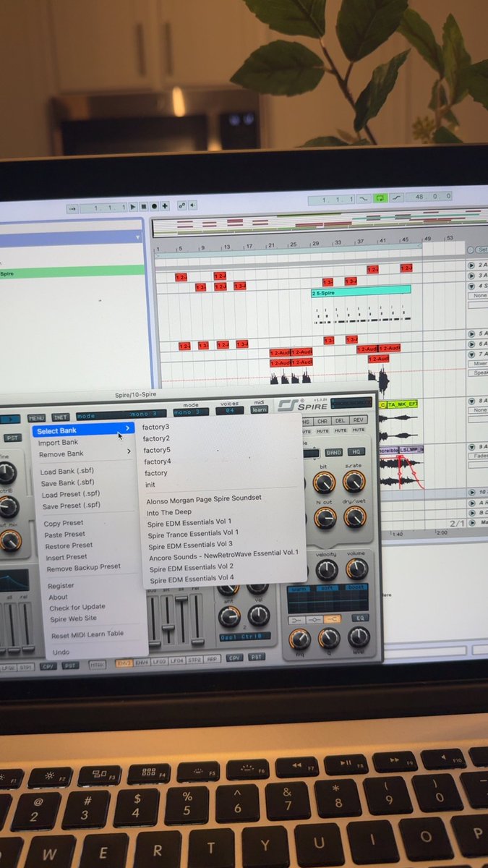Image resolution: width=488 pixels, height=868 pixels.
Task: Toggle the HQ button in Spire
Action: (356, 452)
